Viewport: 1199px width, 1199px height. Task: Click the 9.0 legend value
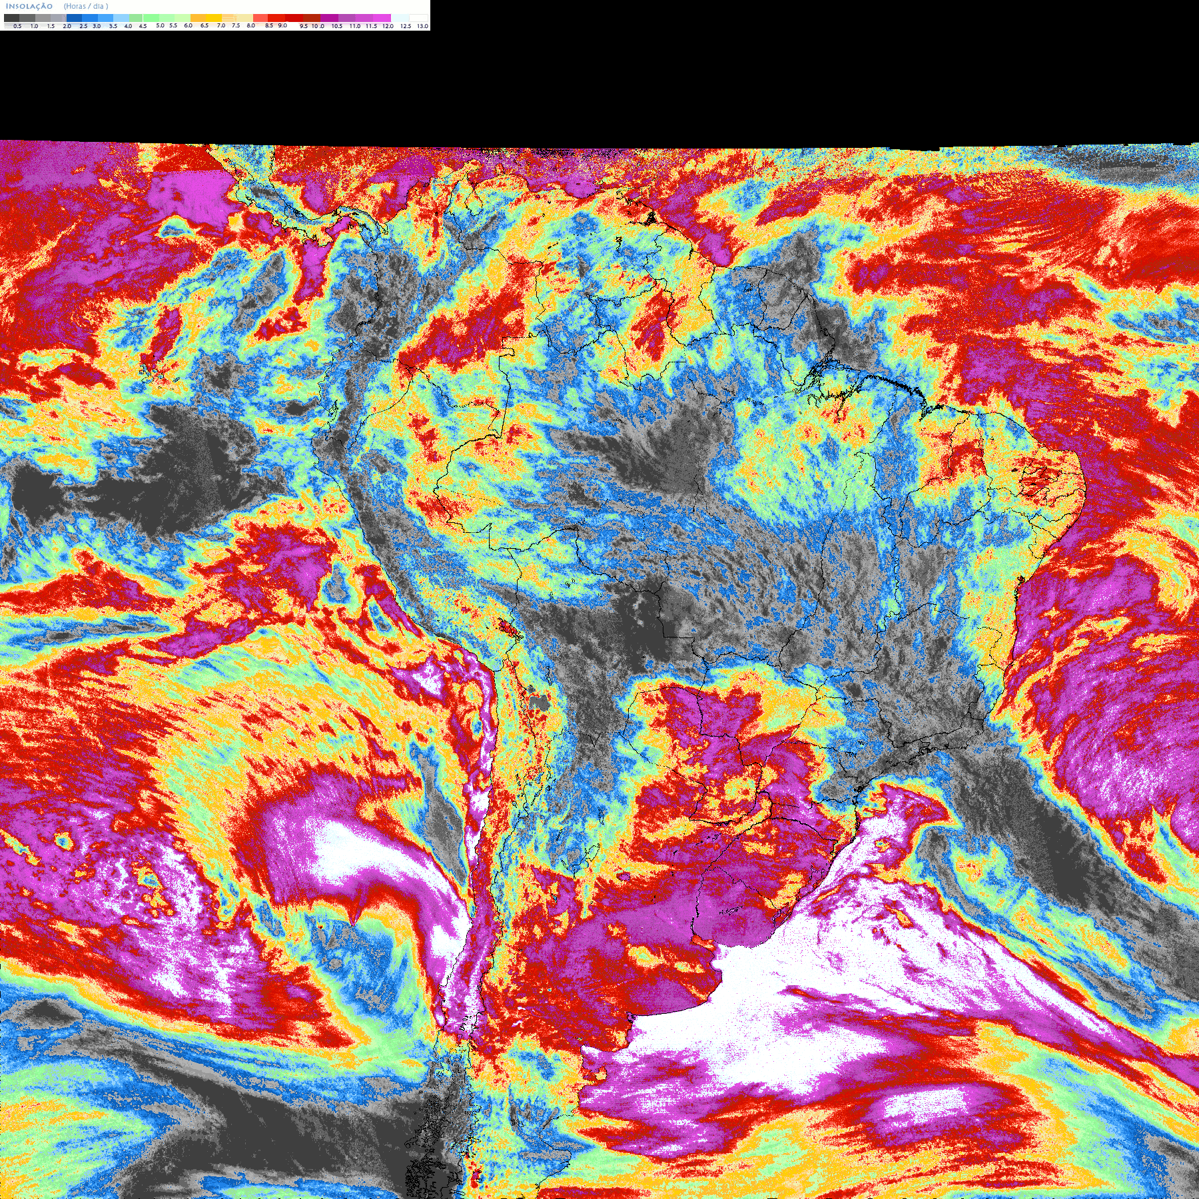click(x=282, y=25)
